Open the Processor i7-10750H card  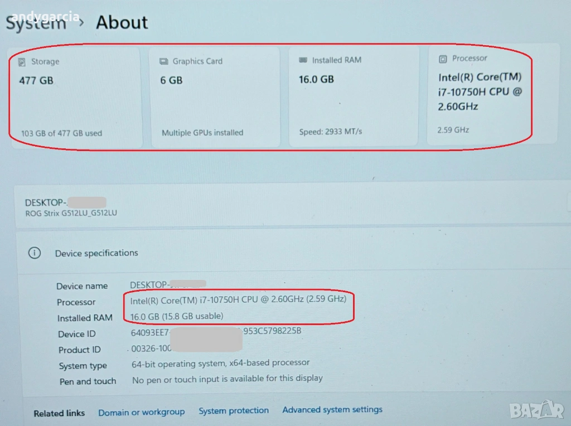click(492, 95)
